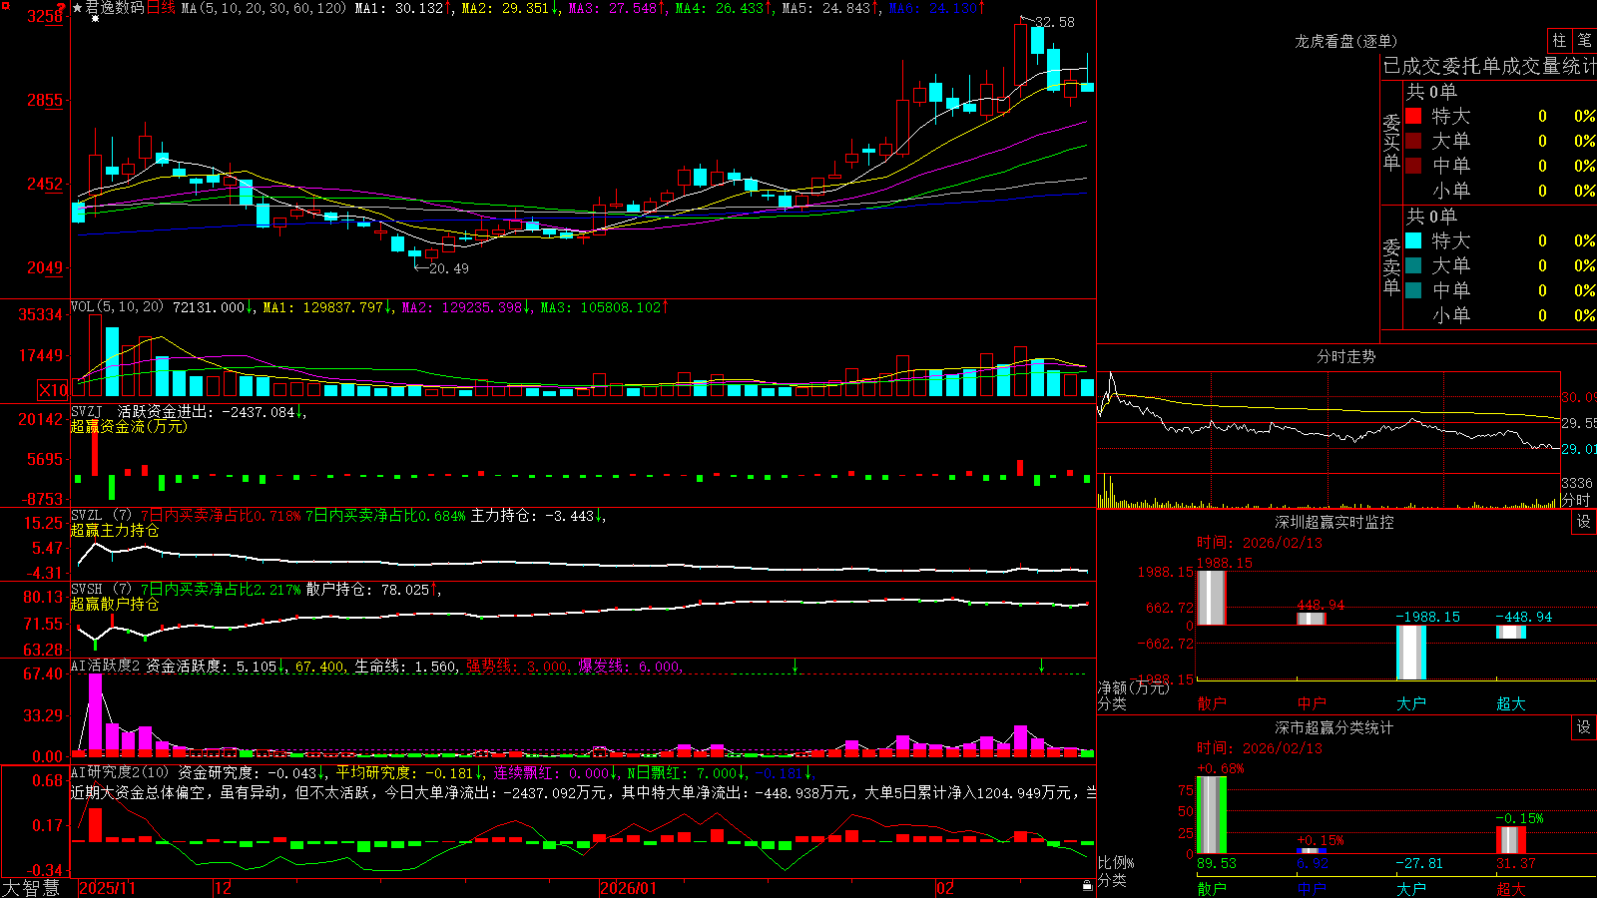Jump to the 2026/01 timeline marker
Image resolution: width=1597 pixels, height=898 pixels.
pos(628,888)
